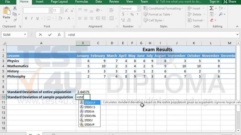Click the Clear eraser icon
Image resolution: width=241 pixels, height=135 pixels.
[x=212, y=20]
